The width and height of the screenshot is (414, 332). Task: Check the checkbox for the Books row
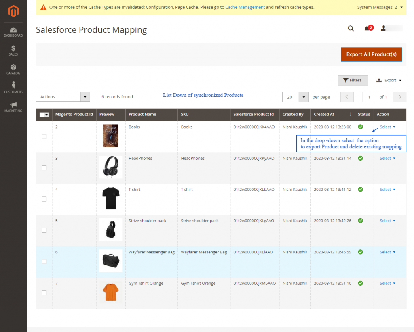point(44,136)
